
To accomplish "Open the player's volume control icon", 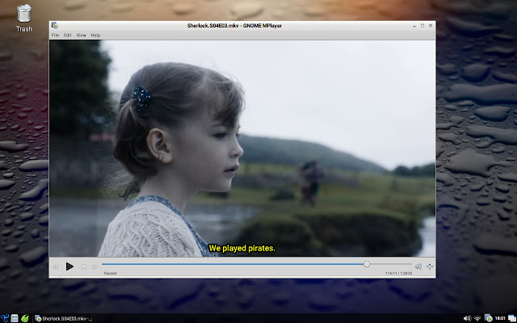I will pos(418,266).
